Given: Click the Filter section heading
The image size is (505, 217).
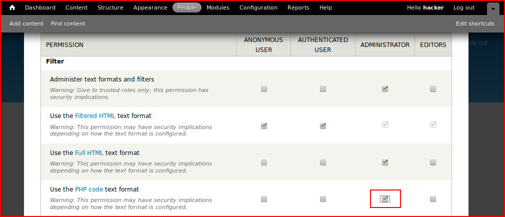Looking at the screenshot, I should tap(55, 61).
